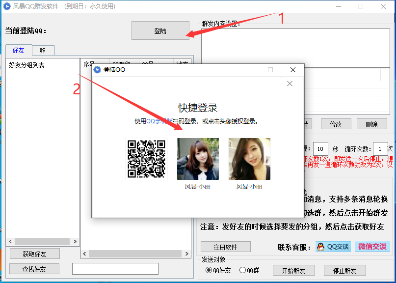Click in the 群发内容设置 text area
Screen dimensions: 396x283
295,48
